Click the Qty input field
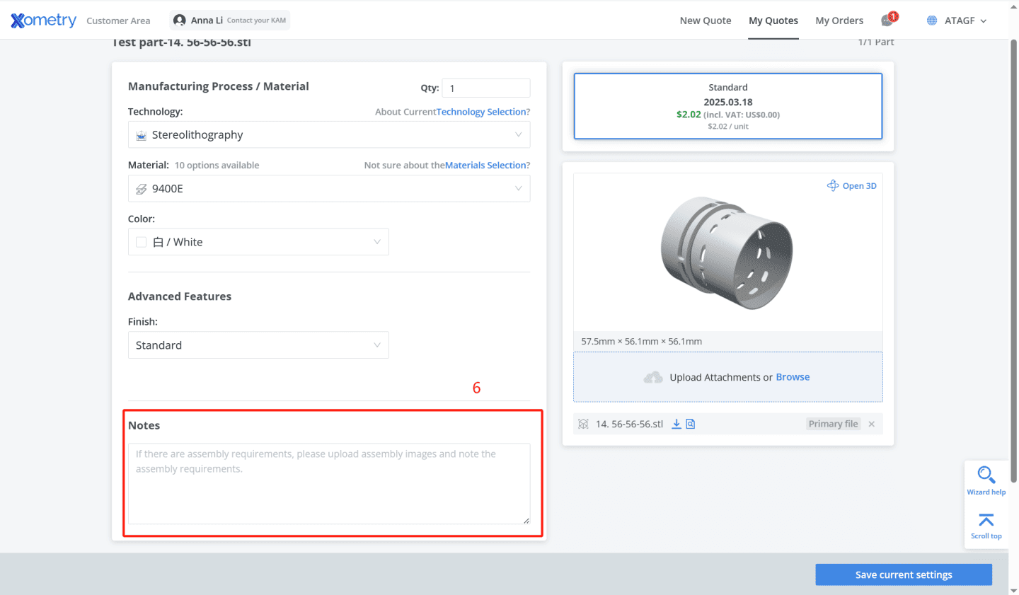1019x595 pixels. tap(485, 87)
